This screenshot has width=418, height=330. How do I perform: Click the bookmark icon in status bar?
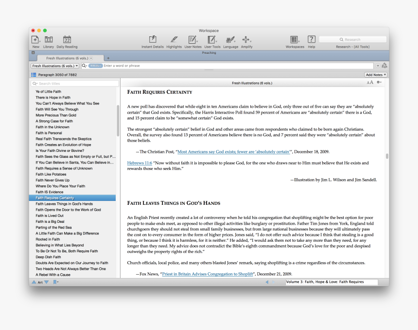55,282
